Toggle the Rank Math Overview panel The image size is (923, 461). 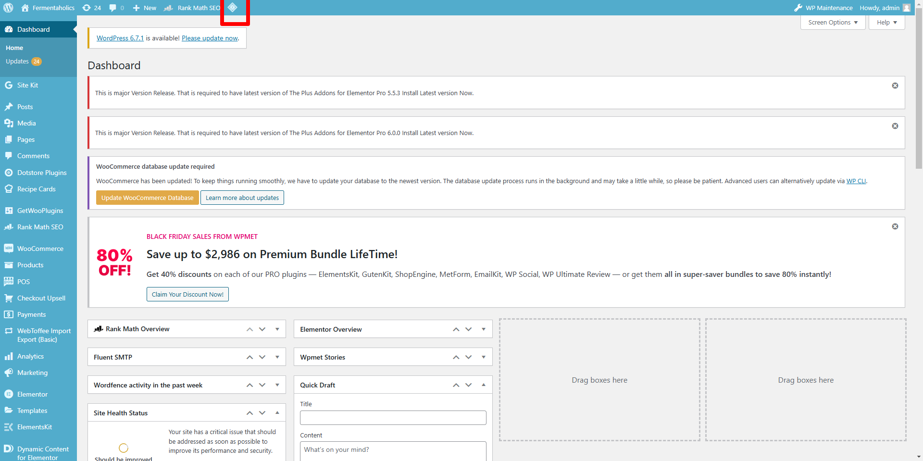pos(277,329)
